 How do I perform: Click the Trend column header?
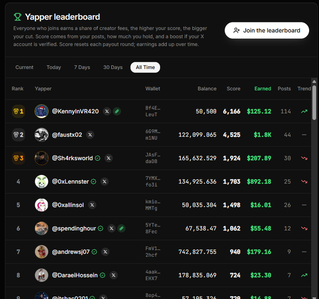pos(304,89)
